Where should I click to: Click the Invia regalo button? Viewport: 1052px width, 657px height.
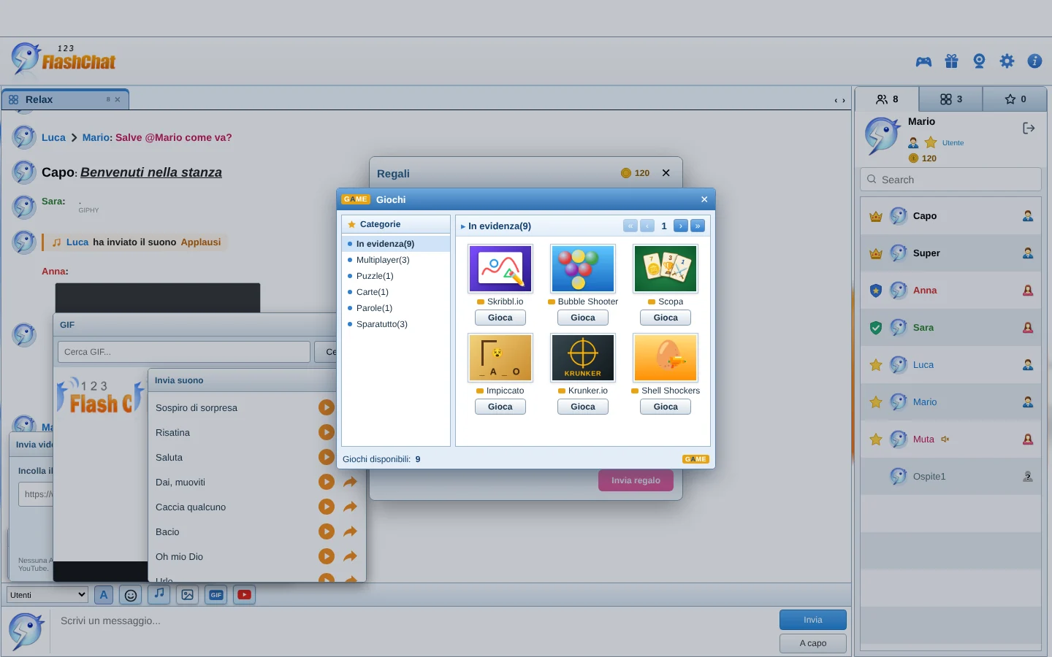[636, 480]
